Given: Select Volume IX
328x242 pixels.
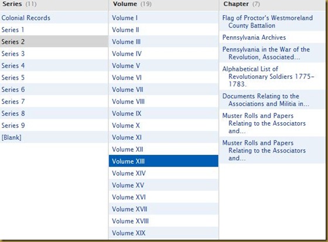Looking at the screenshot, I should (163, 113).
